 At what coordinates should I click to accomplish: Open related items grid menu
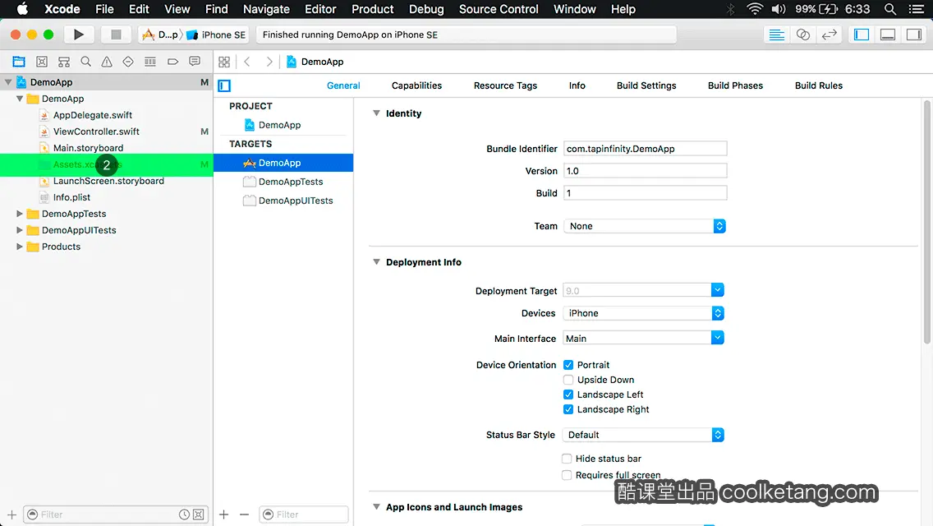point(224,62)
